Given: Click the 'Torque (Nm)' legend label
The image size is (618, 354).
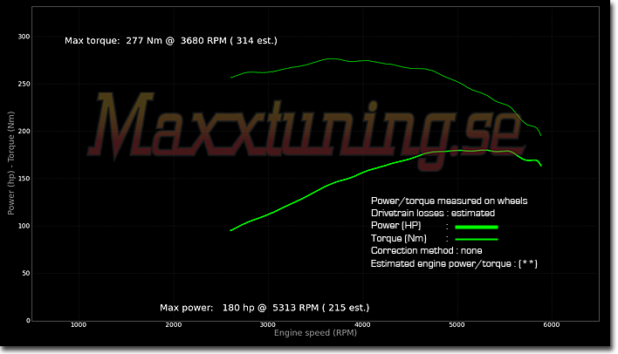Looking at the screenshot, I should 398,238.
